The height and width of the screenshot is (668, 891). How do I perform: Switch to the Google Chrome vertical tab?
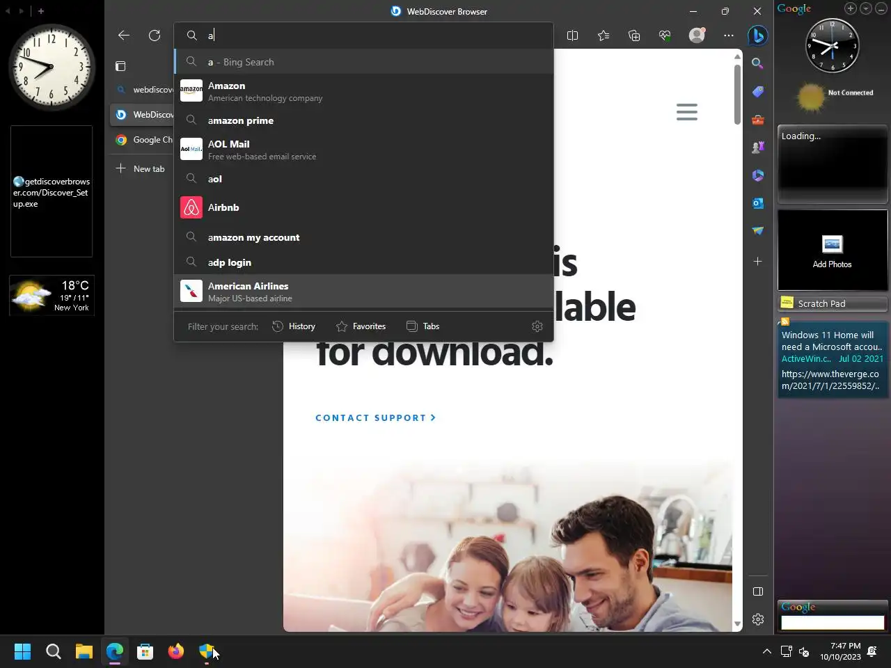pyautogui.click(x=143, y=140)
